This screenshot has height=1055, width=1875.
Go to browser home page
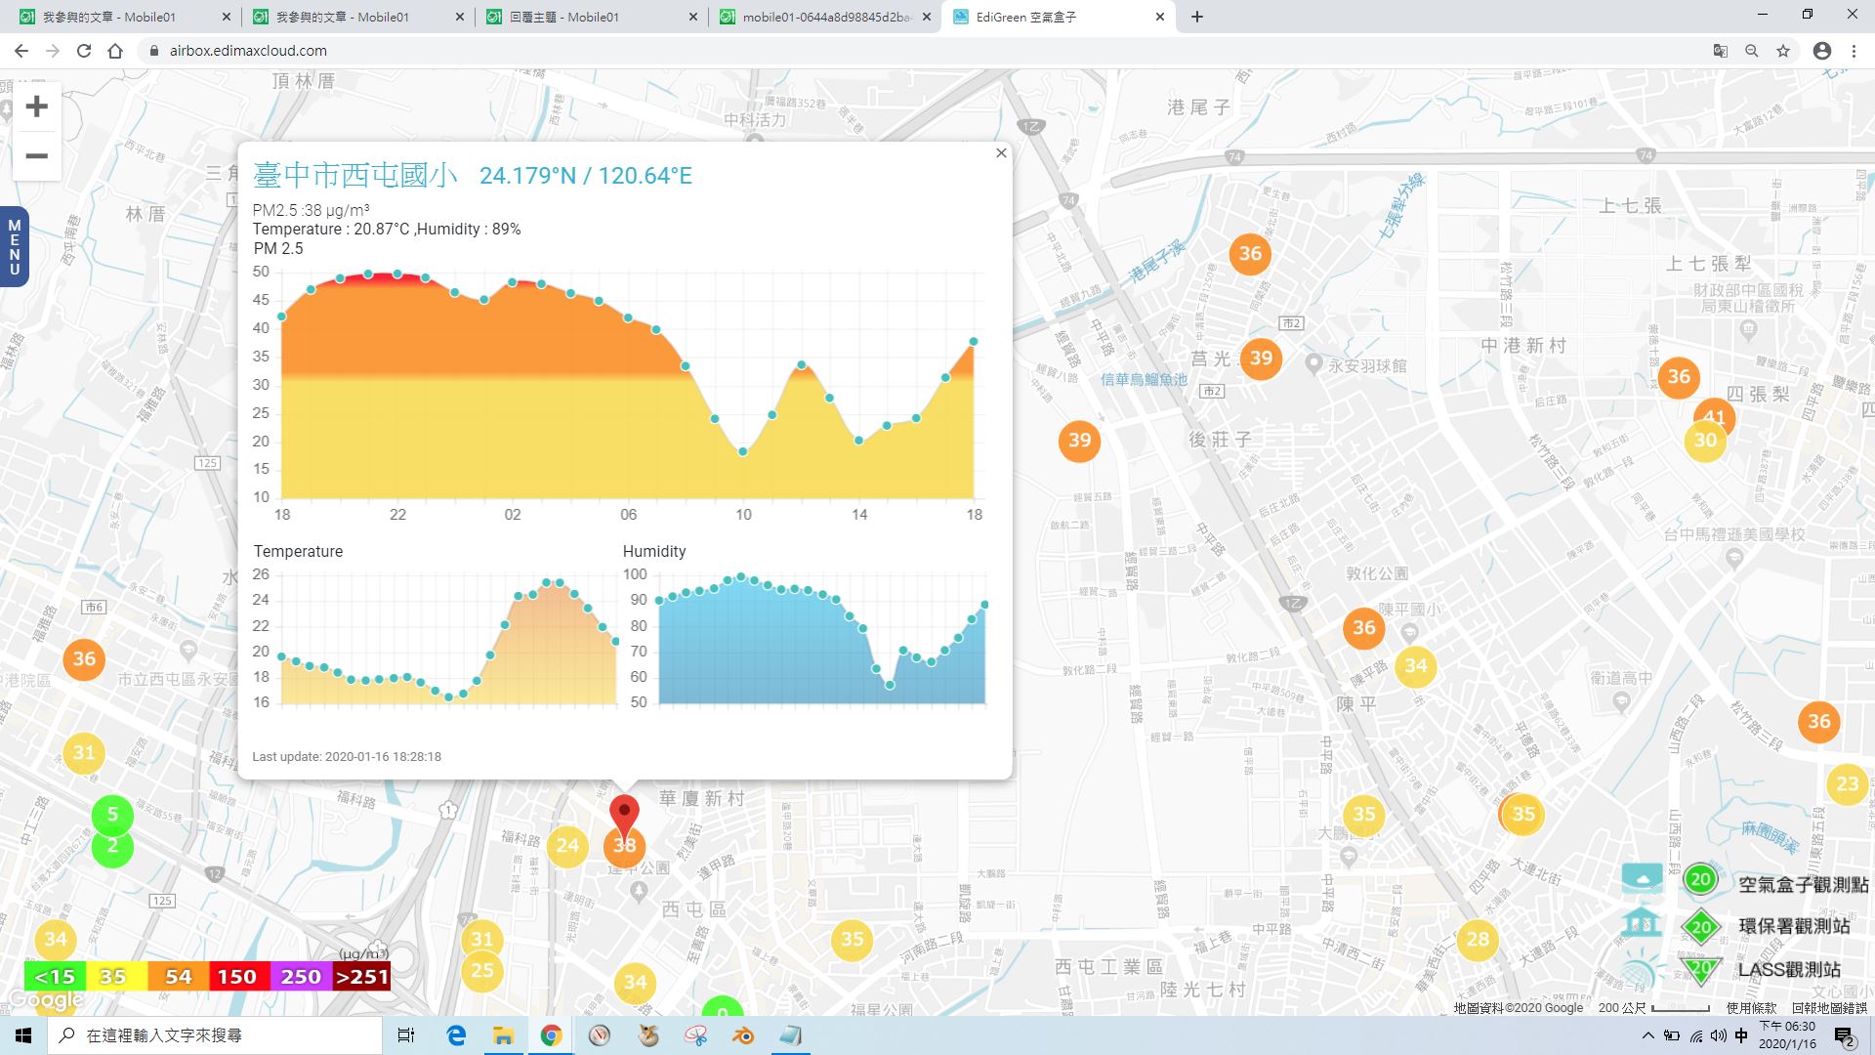click(115, 51)
